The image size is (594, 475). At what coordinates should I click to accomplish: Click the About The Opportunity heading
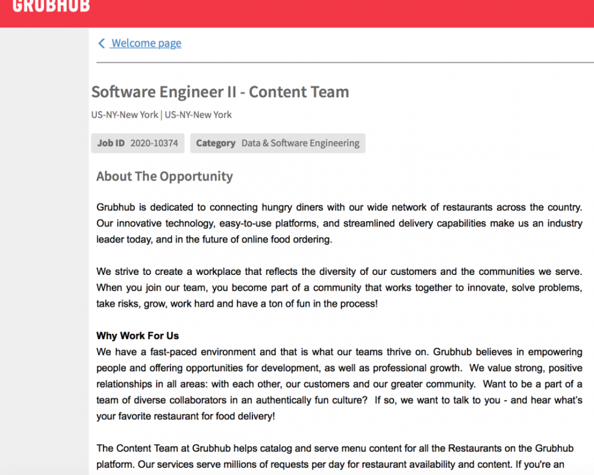point(165,176)
